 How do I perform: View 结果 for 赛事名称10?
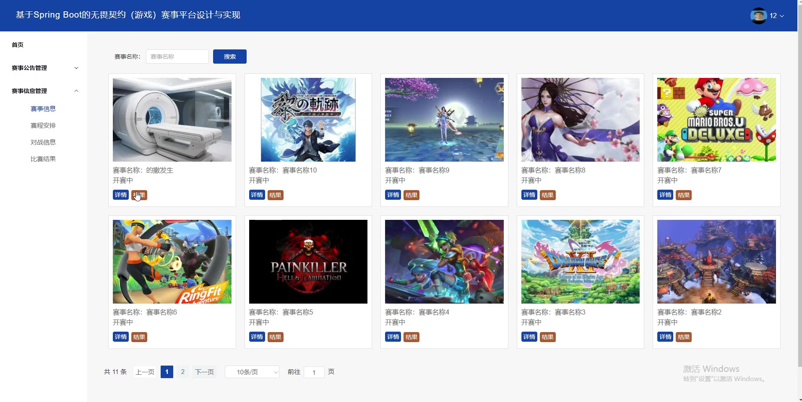[x=275, y=195]
